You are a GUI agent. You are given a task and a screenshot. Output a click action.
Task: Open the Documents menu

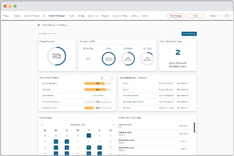93,16
